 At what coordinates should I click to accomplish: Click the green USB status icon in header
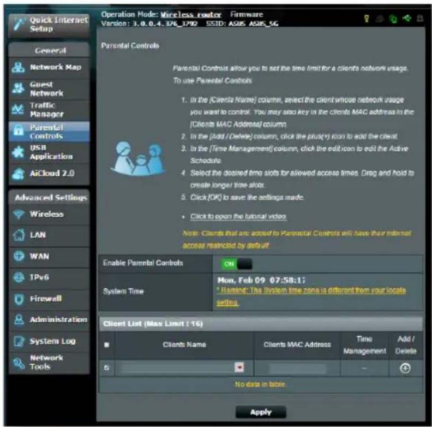[x=407, y=19]
